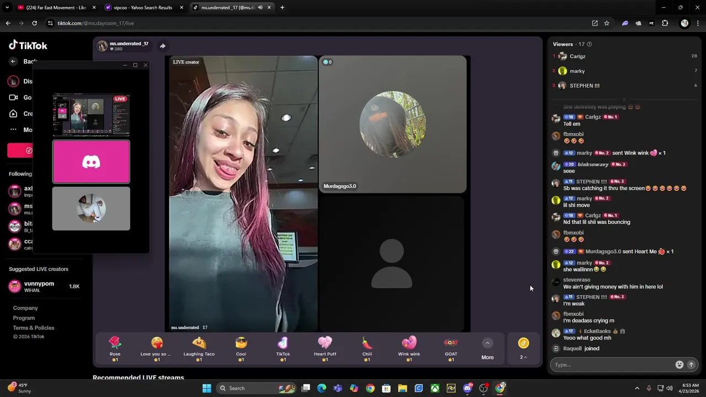Open coin balance expander
The height and width of the screenshot is (397, 706).
[523, 350]
